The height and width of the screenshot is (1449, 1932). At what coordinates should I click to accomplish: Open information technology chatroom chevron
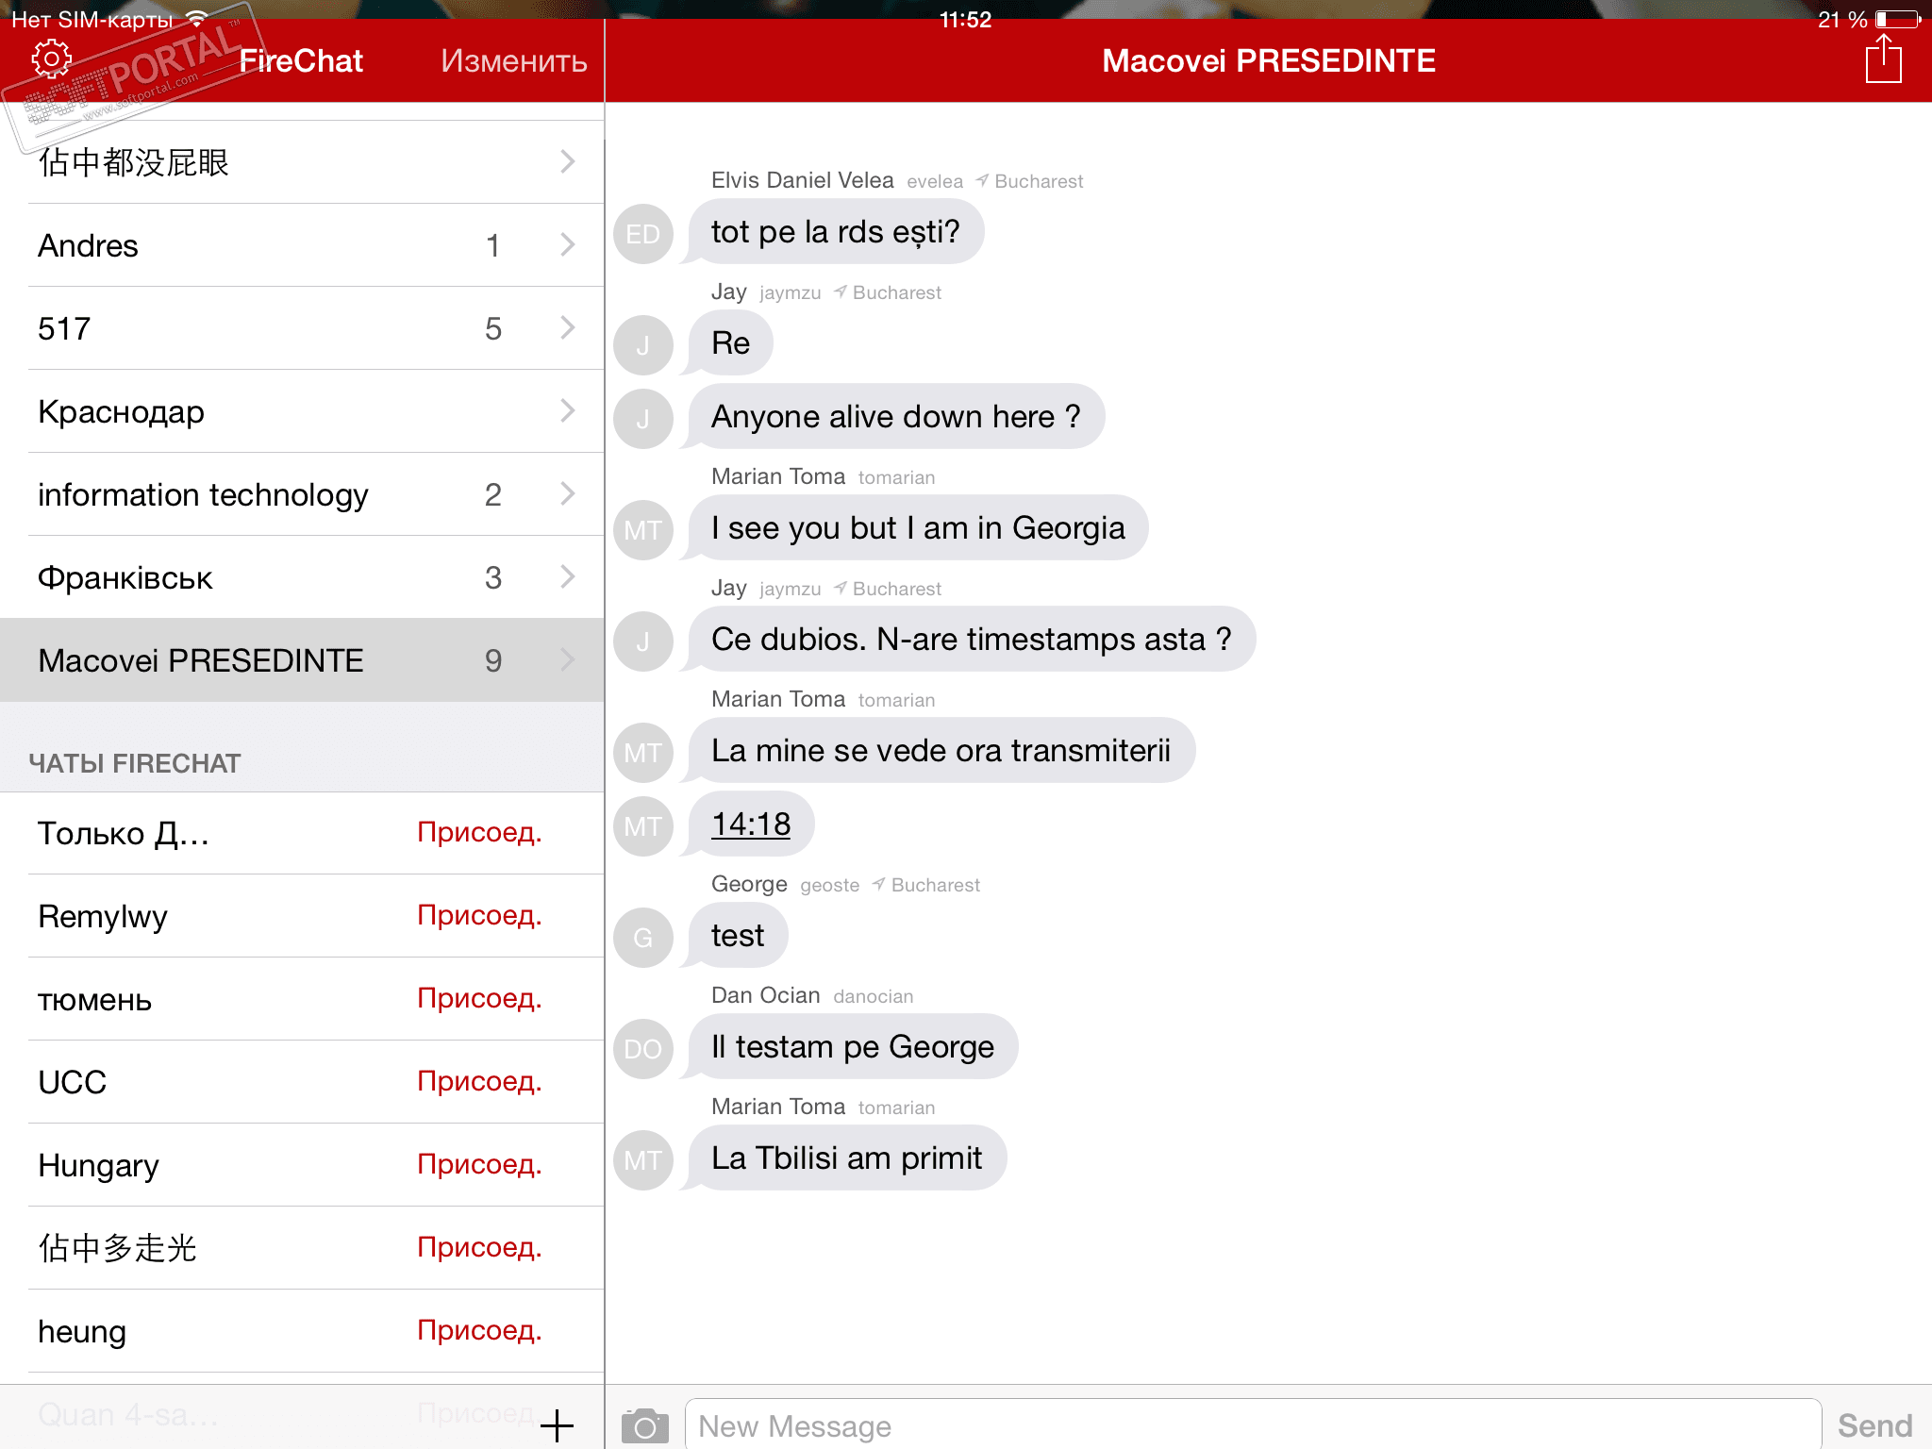[567, 494]
